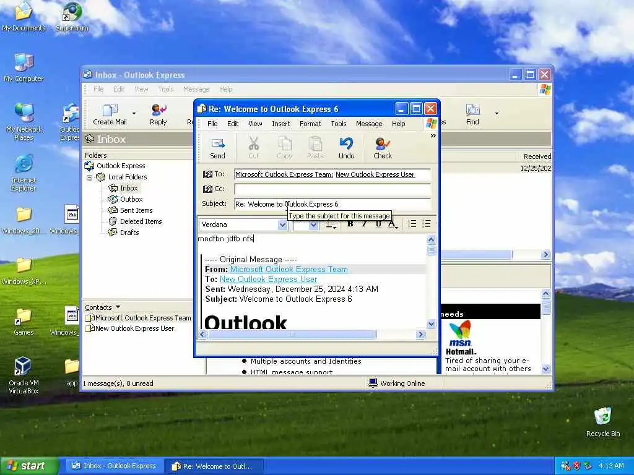This screenshot has height=475, width=634.
Task: Click Create Mail in Inbox window
Action: (x=110, y=114)
